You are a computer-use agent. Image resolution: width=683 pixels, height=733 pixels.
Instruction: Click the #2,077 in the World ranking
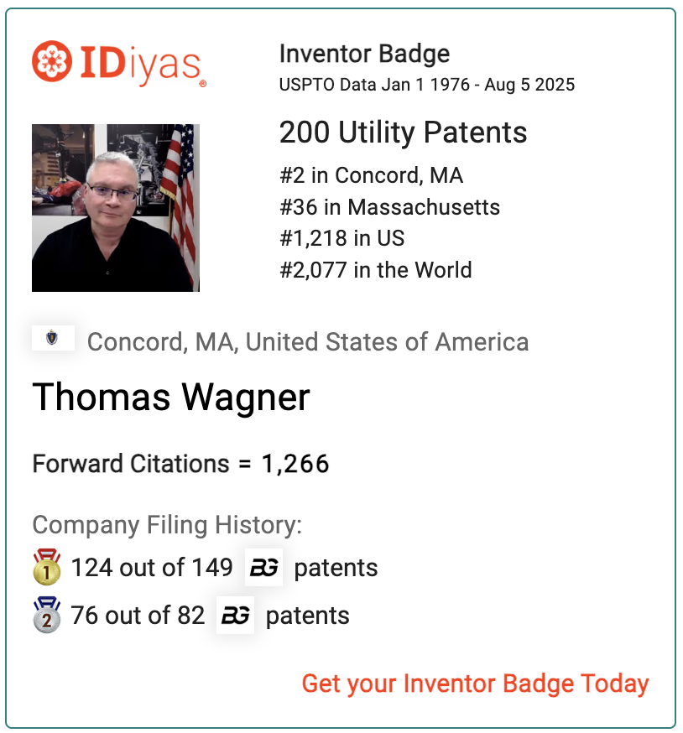pyautogui.click(x=376, y=270)
